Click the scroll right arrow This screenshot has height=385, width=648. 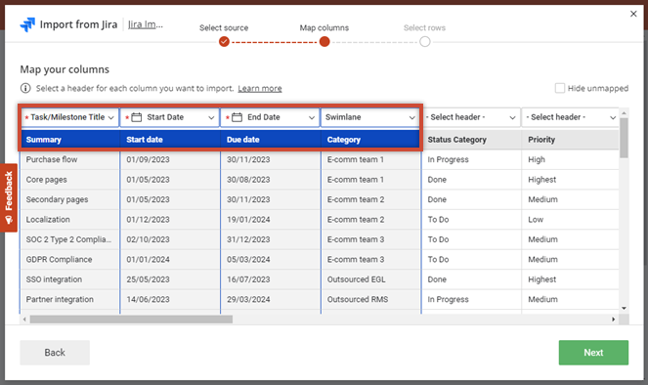[613, 320]
